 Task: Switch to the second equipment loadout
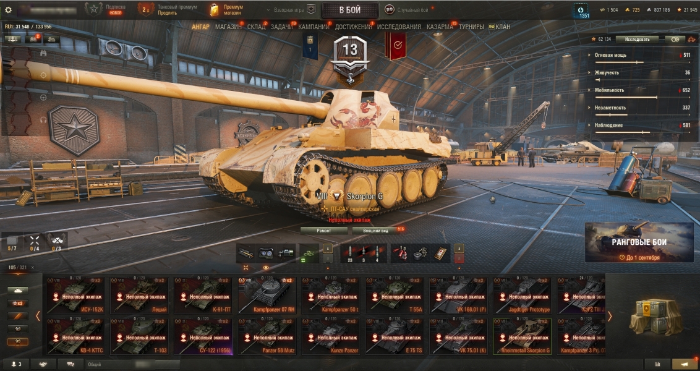point(328,258)
